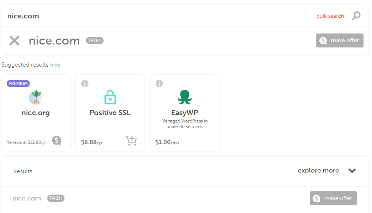The height and width of the screenshot is (213, 372).
Task: Click make offer in results row
Action: click(x=333, y=198)
